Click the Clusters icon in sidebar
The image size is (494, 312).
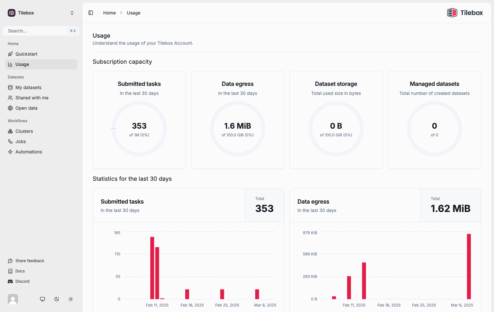click(10, 131)
